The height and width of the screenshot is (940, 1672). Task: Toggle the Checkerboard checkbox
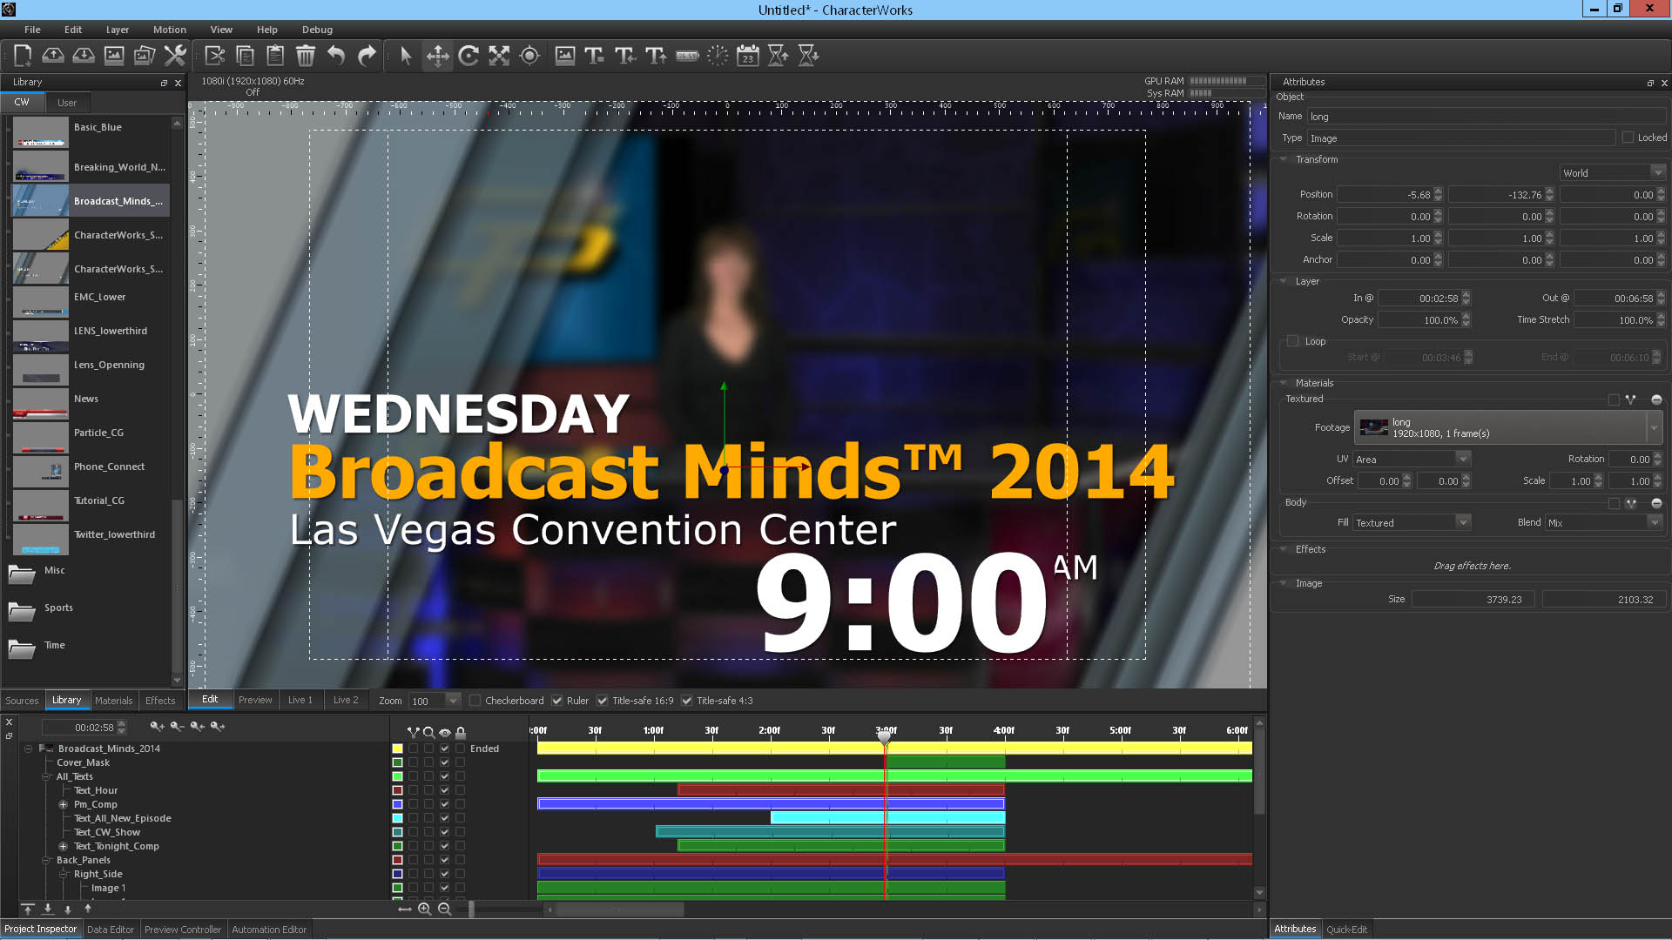pos(475,701)
